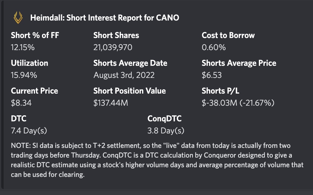The height and width of the screenshot is (195, 313).
Task: Select the 15.94% utilization value
Action: 24,75
